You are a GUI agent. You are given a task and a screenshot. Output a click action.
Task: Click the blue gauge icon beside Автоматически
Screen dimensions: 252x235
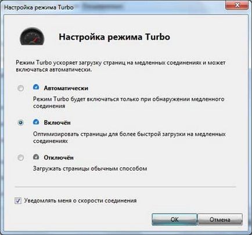pos(36,87)
